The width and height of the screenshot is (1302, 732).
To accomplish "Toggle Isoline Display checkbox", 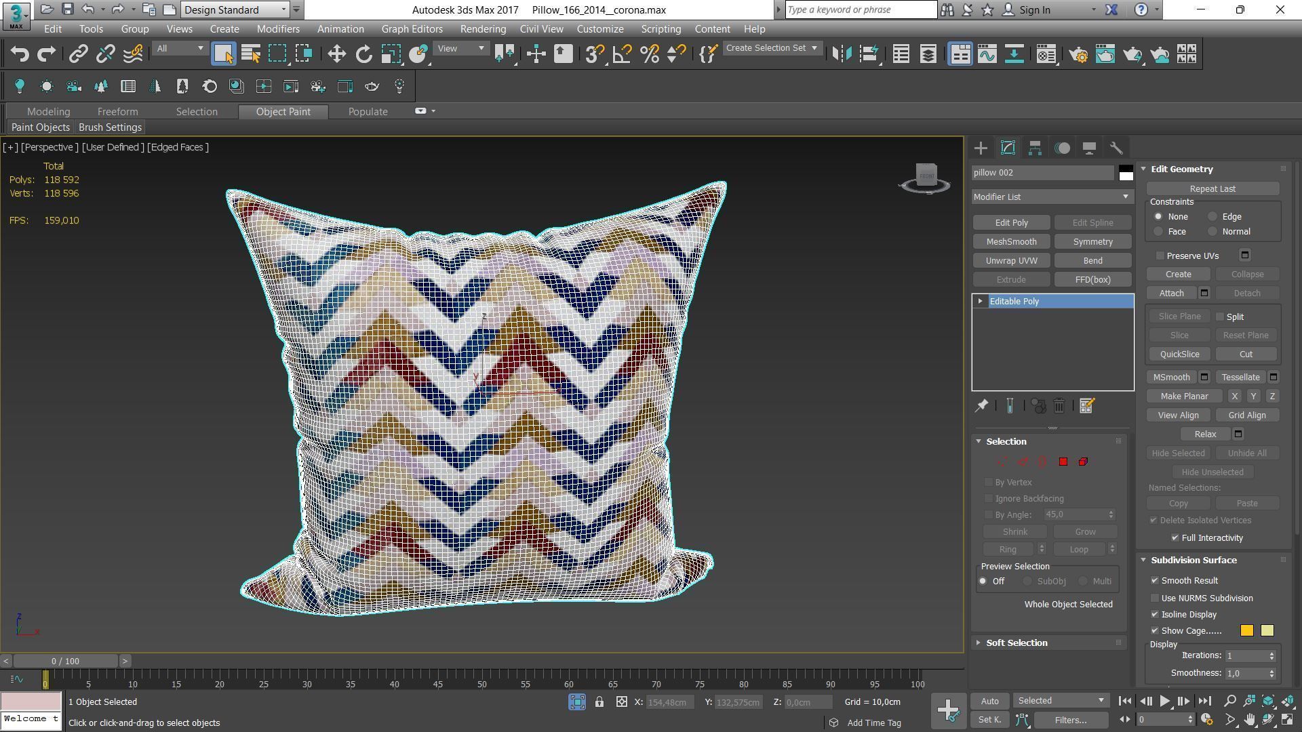I will [1155, 615].
